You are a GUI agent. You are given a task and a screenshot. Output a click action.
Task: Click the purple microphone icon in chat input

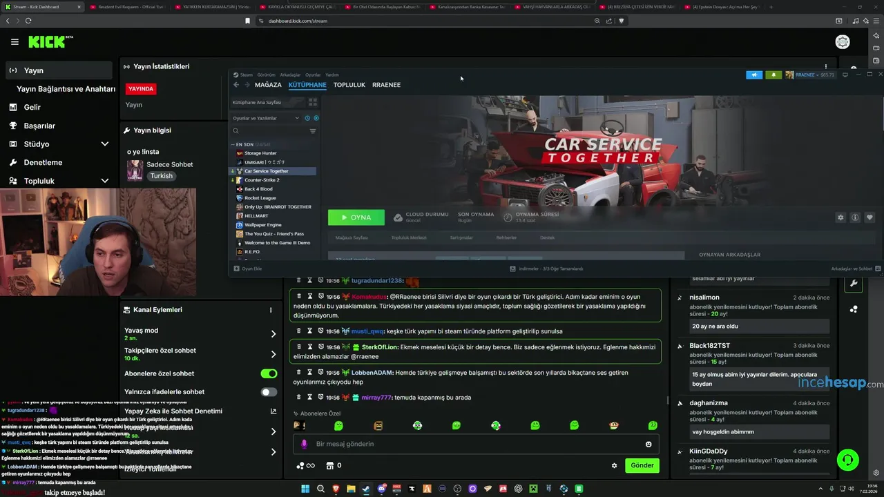tap(304, 444)
